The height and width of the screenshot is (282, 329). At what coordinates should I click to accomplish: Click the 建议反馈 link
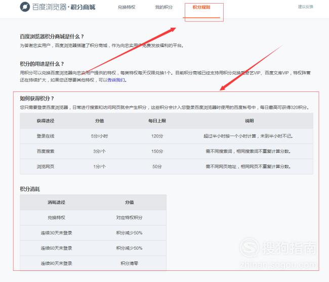(306, 7)
